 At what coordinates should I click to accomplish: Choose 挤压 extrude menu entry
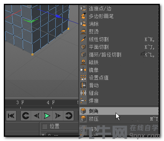point(119,119)
